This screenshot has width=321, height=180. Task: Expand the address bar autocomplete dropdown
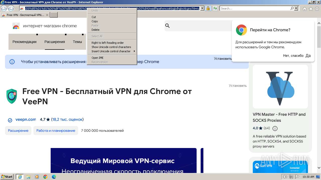point(202,8)
